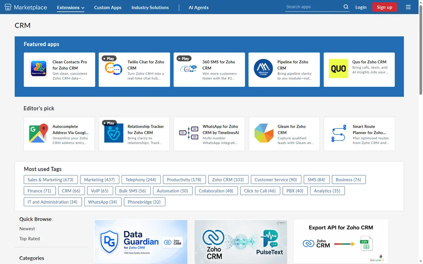Open the Industry Solutions menu
The image size is (423, 264).
pos(150,7)
